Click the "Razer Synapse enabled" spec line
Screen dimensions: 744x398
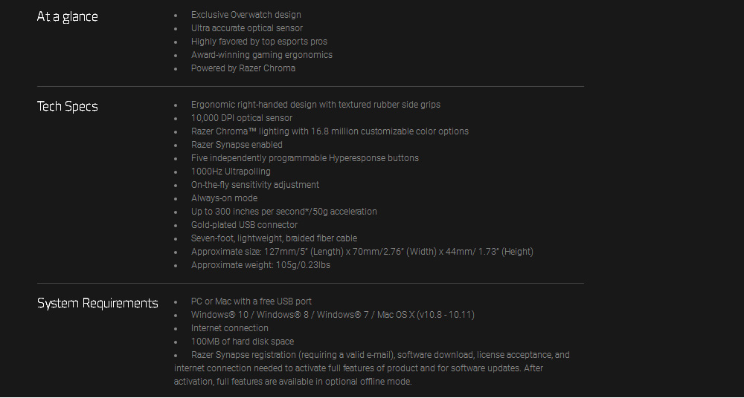237,145
